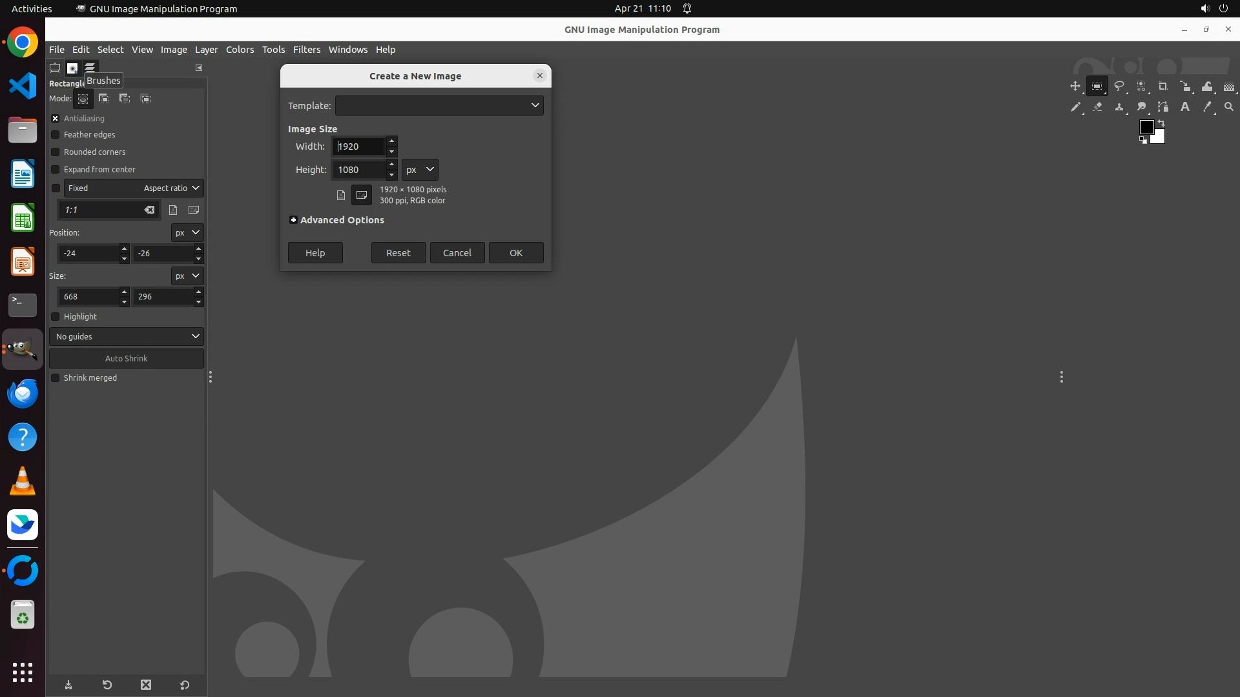Viewport: 1240px width, 697px height.
Task: Select the Pencil tool
Action: (1075, 107)
